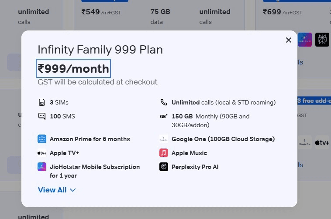Click the Perplexity Pro AI icon in dialog

[164, 167]
